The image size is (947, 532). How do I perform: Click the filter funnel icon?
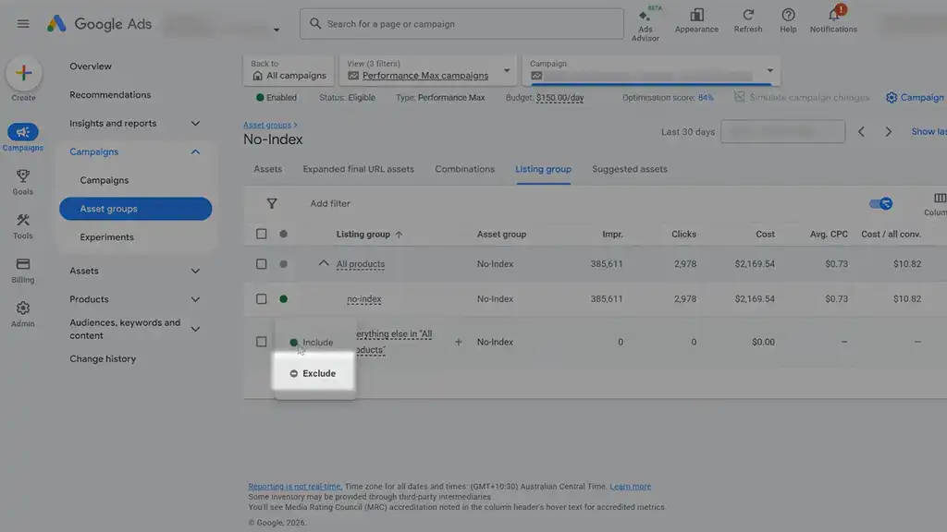[x=272, y=204]
